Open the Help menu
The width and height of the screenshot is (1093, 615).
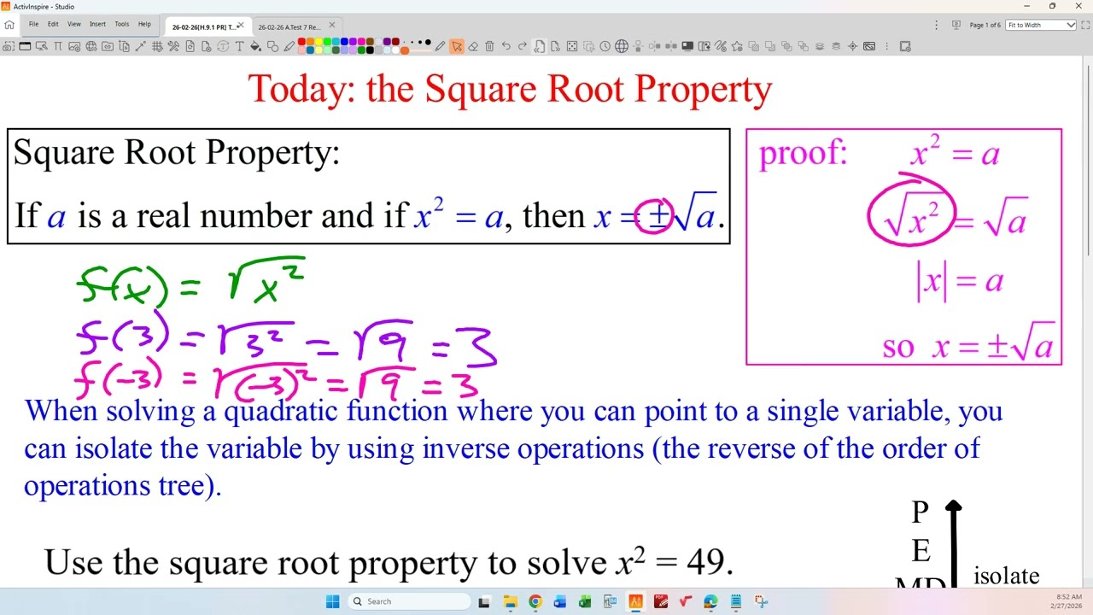pos(144,24)
